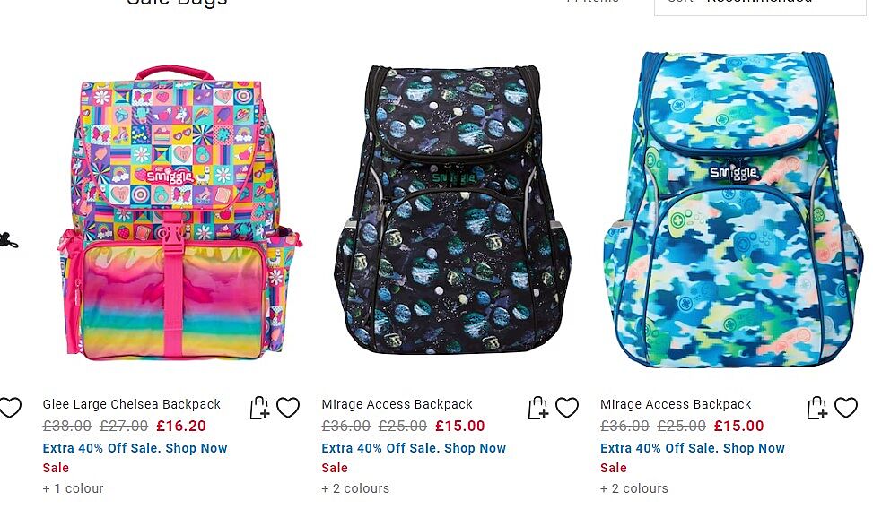
Task: View the black planets Mirage backpack image
Action: pos(452,210)
